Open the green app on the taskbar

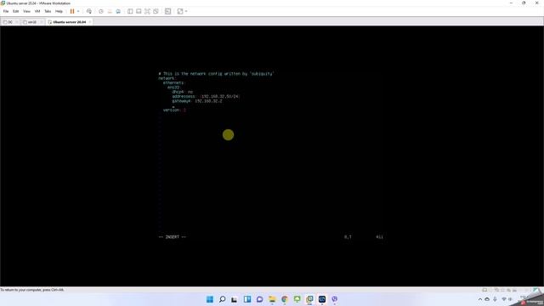coord(297,299)
